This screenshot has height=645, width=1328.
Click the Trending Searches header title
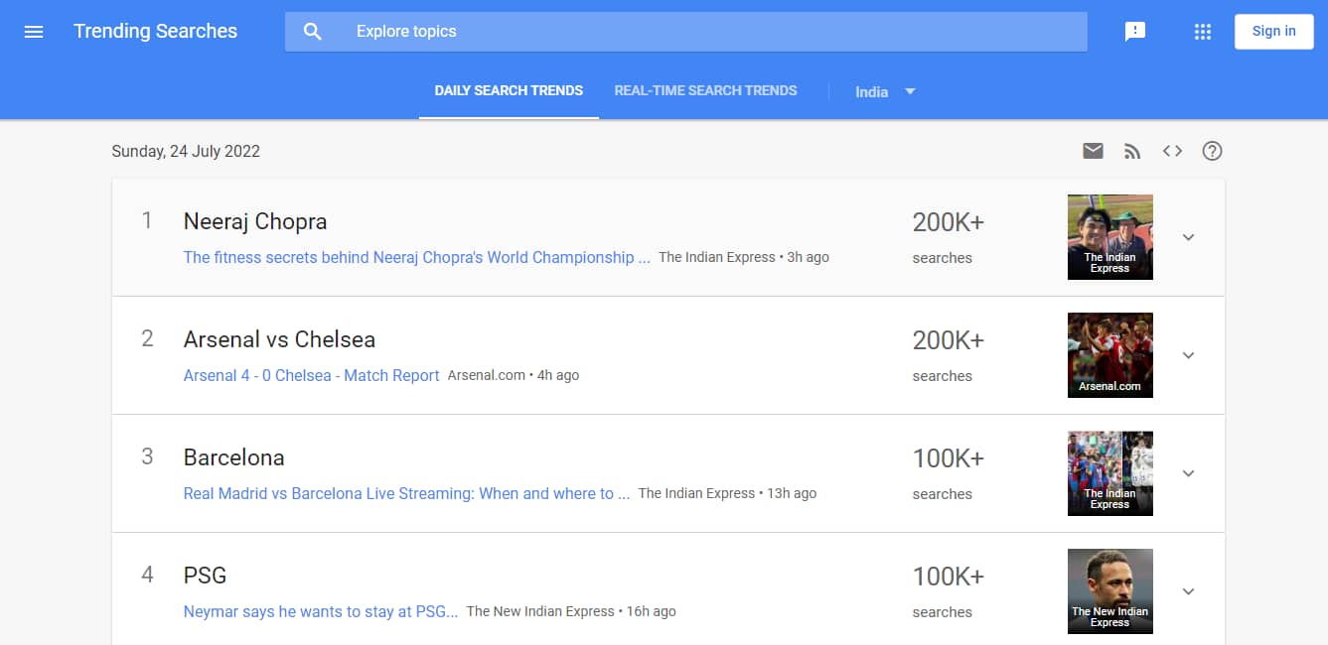(x=155, y=31)
